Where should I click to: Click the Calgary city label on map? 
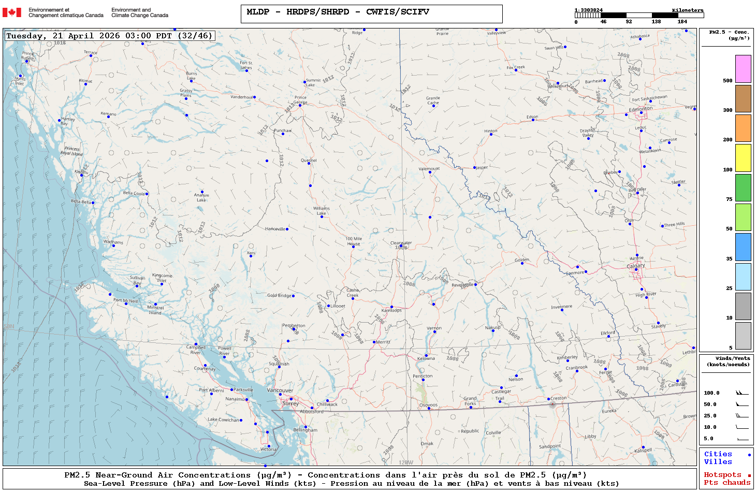(x=636, y=266)
